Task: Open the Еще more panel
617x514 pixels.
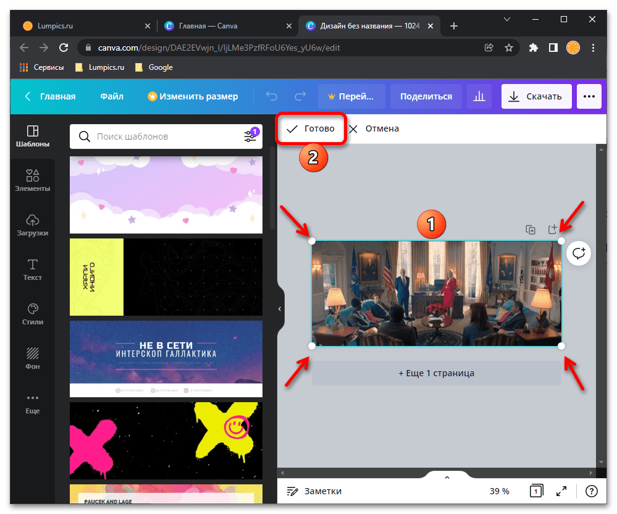Action: pos(33,403)
